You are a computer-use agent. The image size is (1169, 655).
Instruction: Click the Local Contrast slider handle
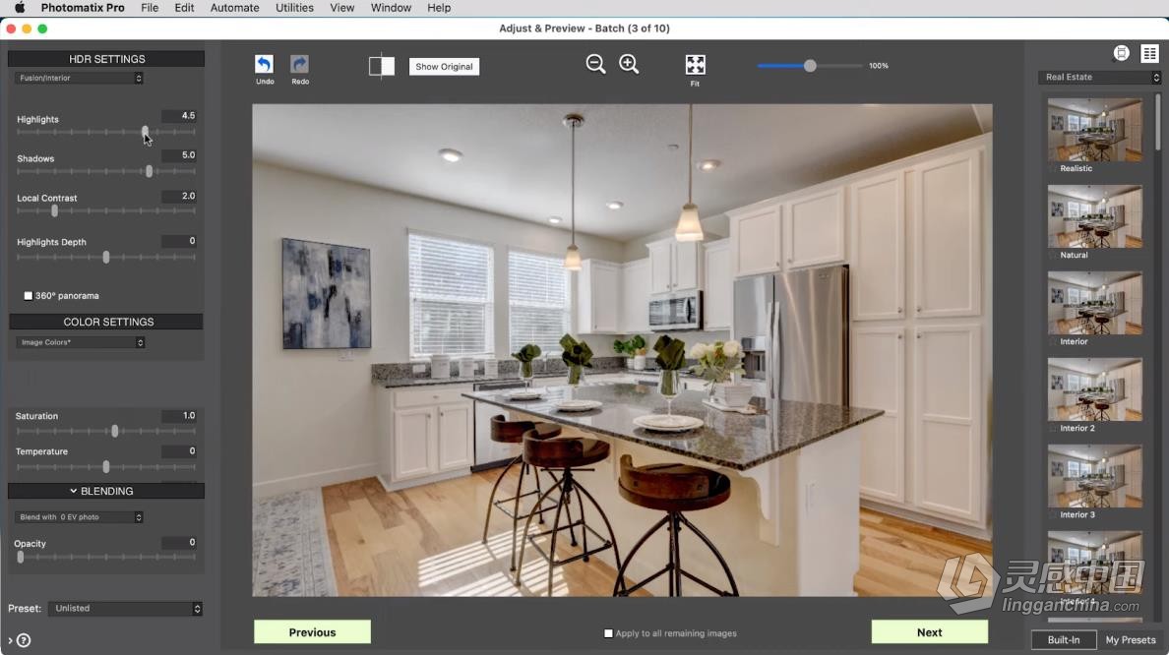point(54,210)
